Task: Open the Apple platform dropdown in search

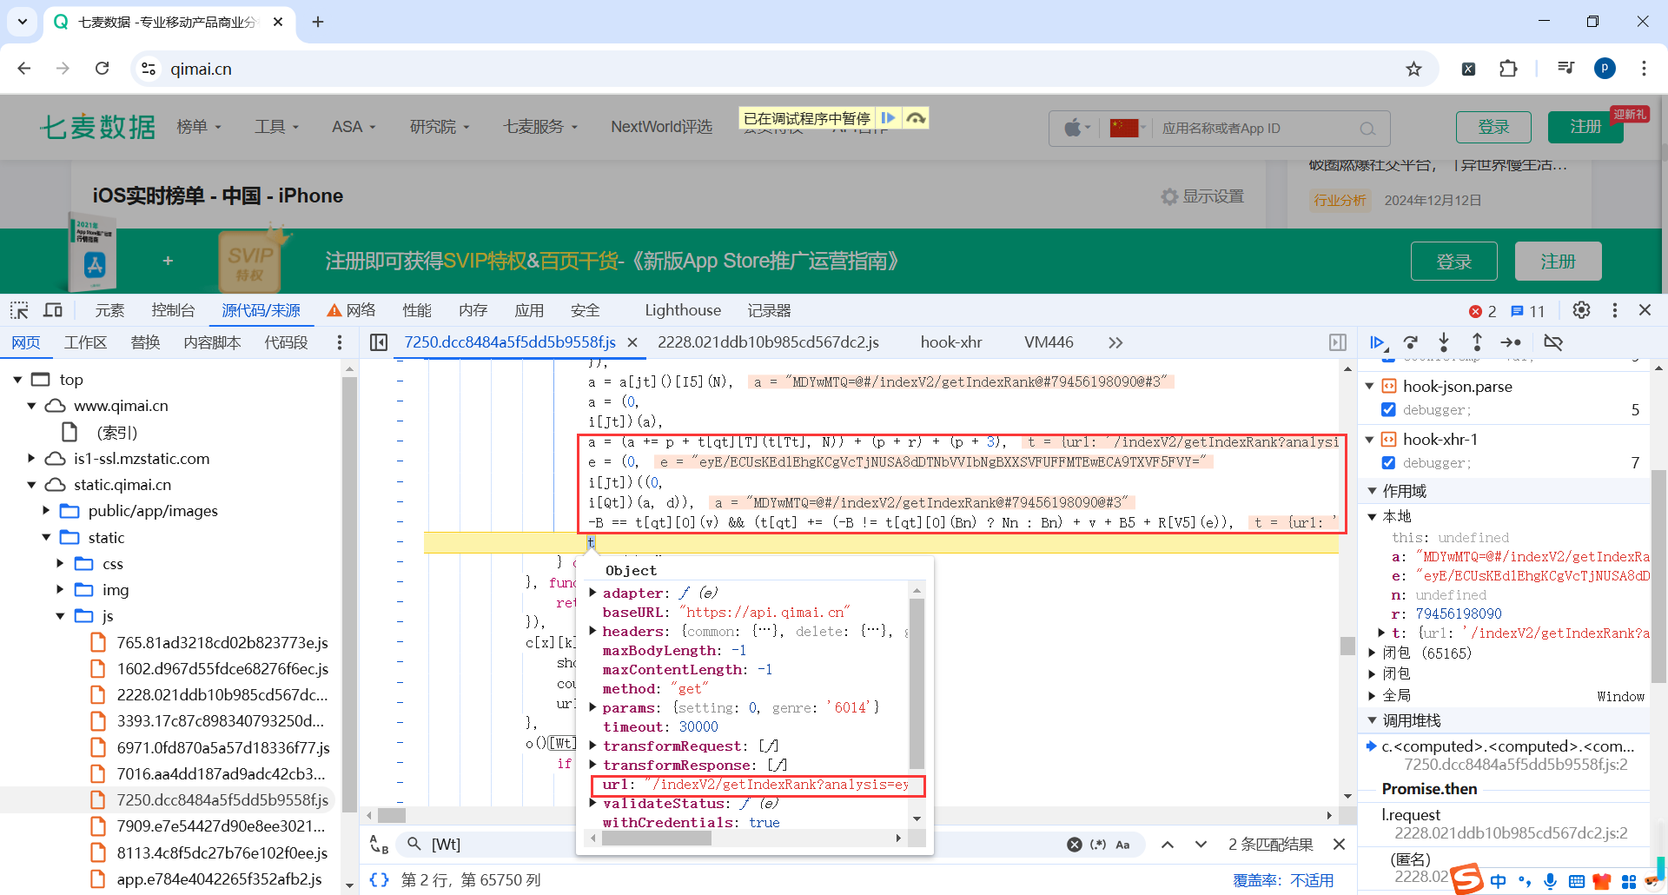Action: point(1077,129)
